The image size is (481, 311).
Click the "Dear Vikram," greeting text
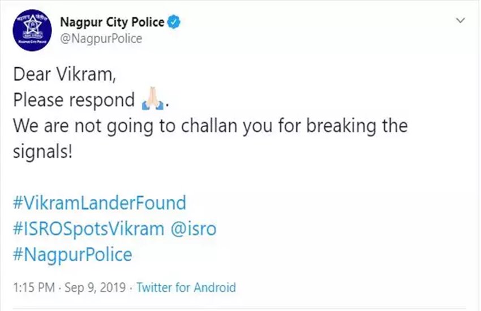65,75
